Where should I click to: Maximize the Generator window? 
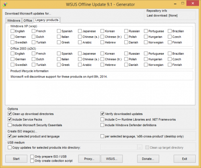(183, 3)
